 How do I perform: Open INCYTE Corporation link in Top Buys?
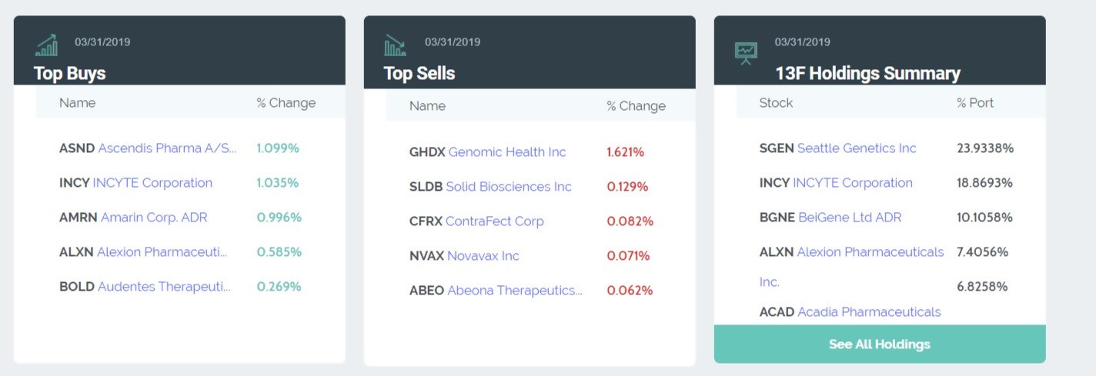[152, 182]
